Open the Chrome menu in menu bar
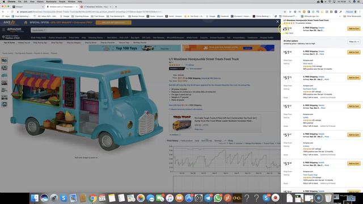Image resolution: width=363 pixels, height=204 pixels. click(11, 1)
